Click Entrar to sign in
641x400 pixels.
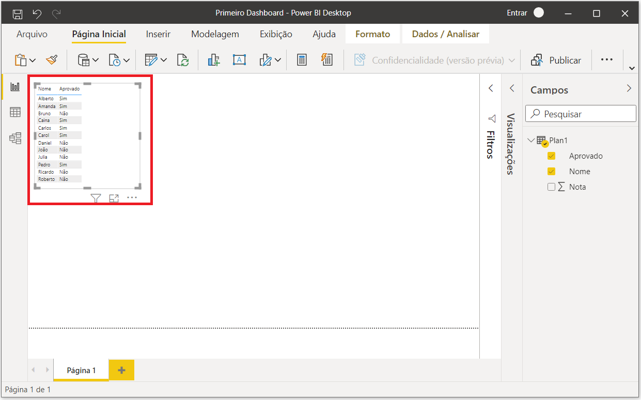(517, 13)
